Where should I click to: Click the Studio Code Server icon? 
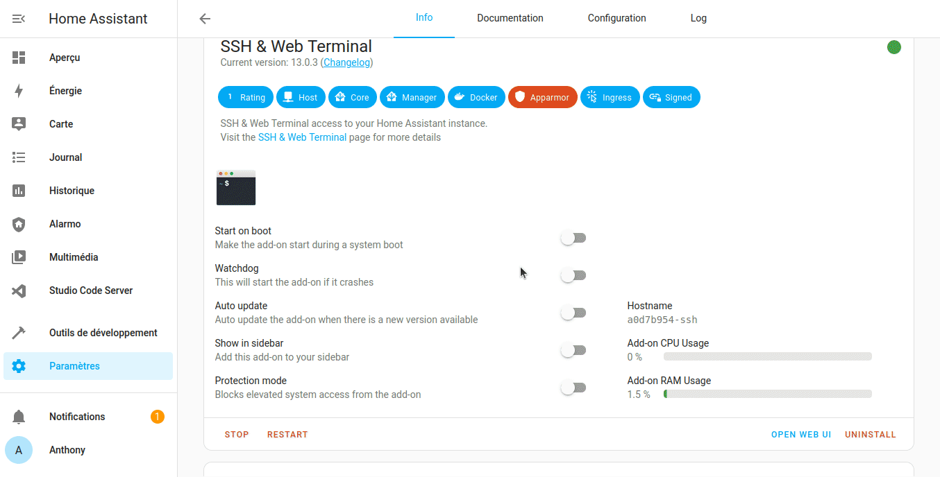pos(19,290)
